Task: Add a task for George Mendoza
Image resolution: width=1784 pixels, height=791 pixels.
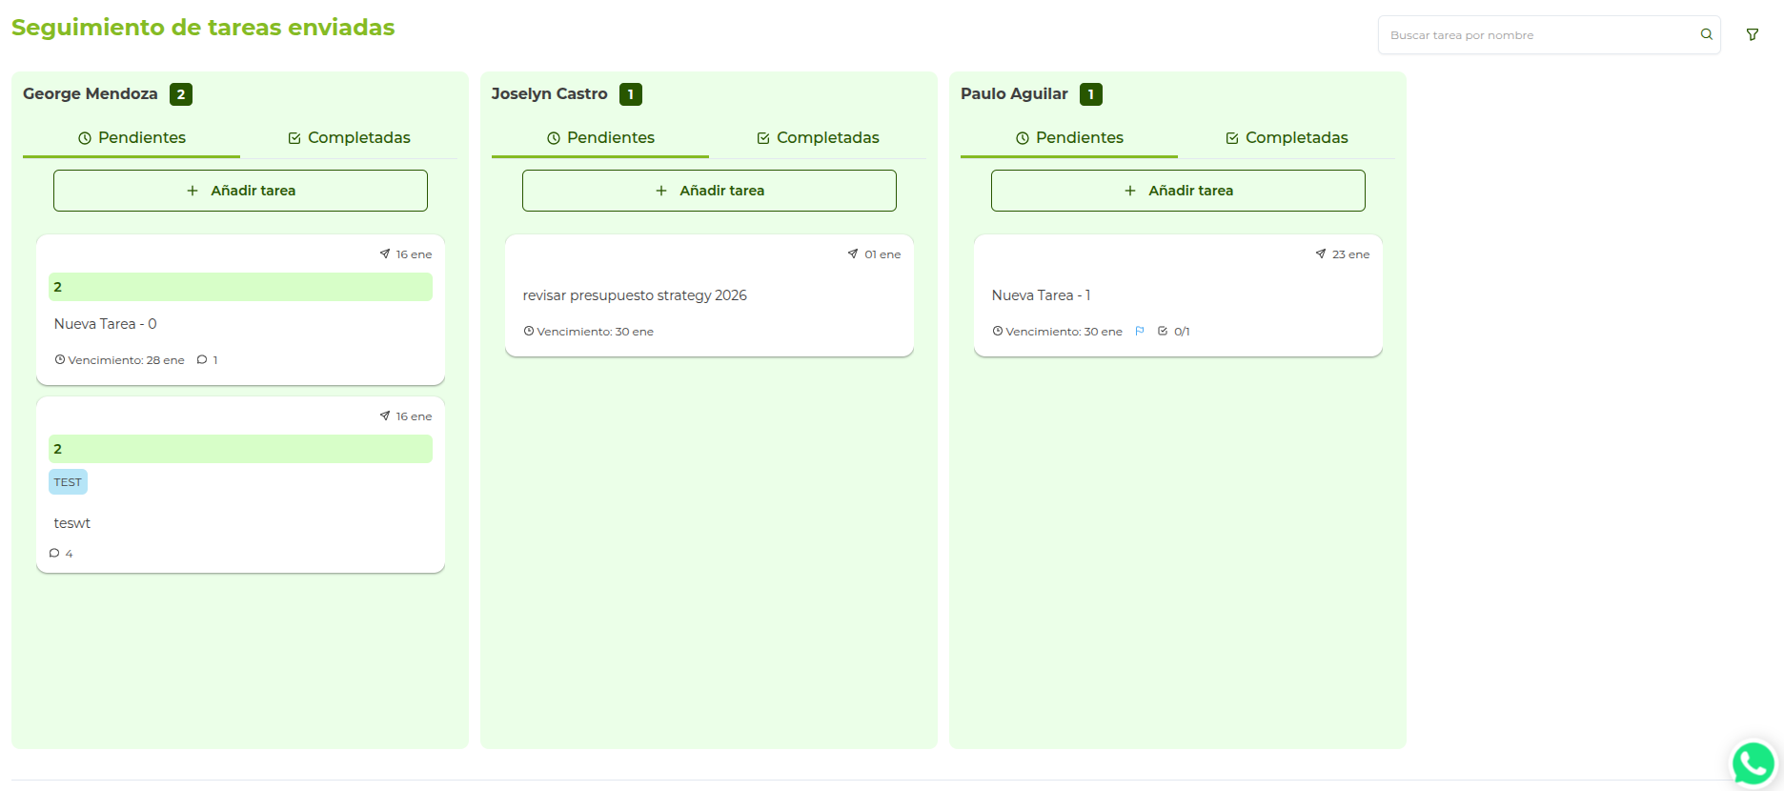Action: coord(240,191)
